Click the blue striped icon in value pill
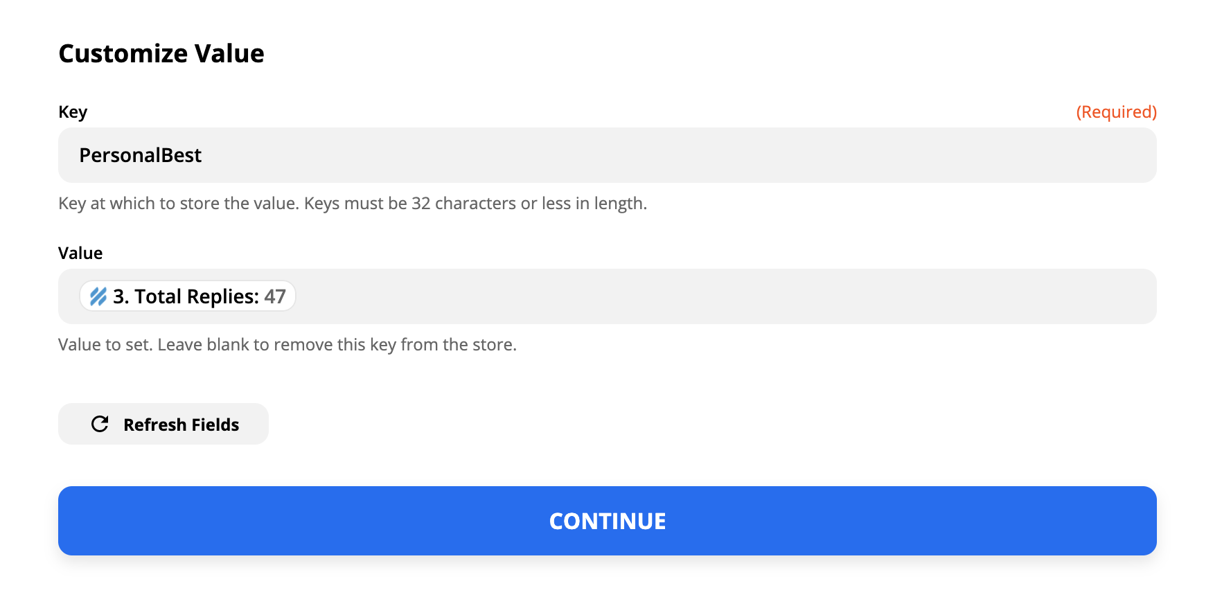 (98, 296)
